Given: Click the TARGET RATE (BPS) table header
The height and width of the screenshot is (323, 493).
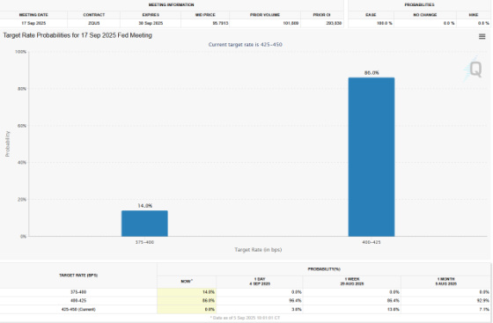Looking at the screenshot, I should [x=78, y=275].
